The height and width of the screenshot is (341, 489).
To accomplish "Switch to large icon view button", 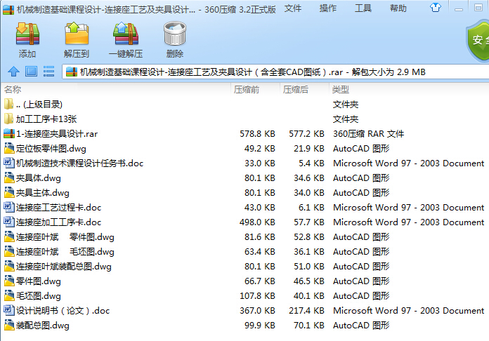I will coord(31,72).
